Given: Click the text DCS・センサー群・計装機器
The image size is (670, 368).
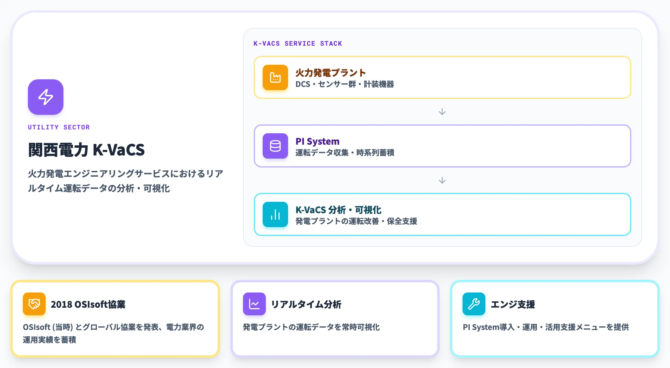Looking at the screenshot, I should [x=345, y=84].
